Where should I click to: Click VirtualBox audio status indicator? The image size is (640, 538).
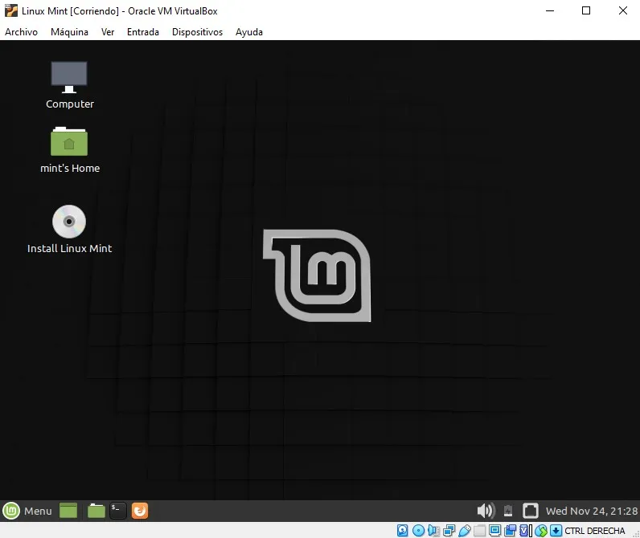[433, 530]
